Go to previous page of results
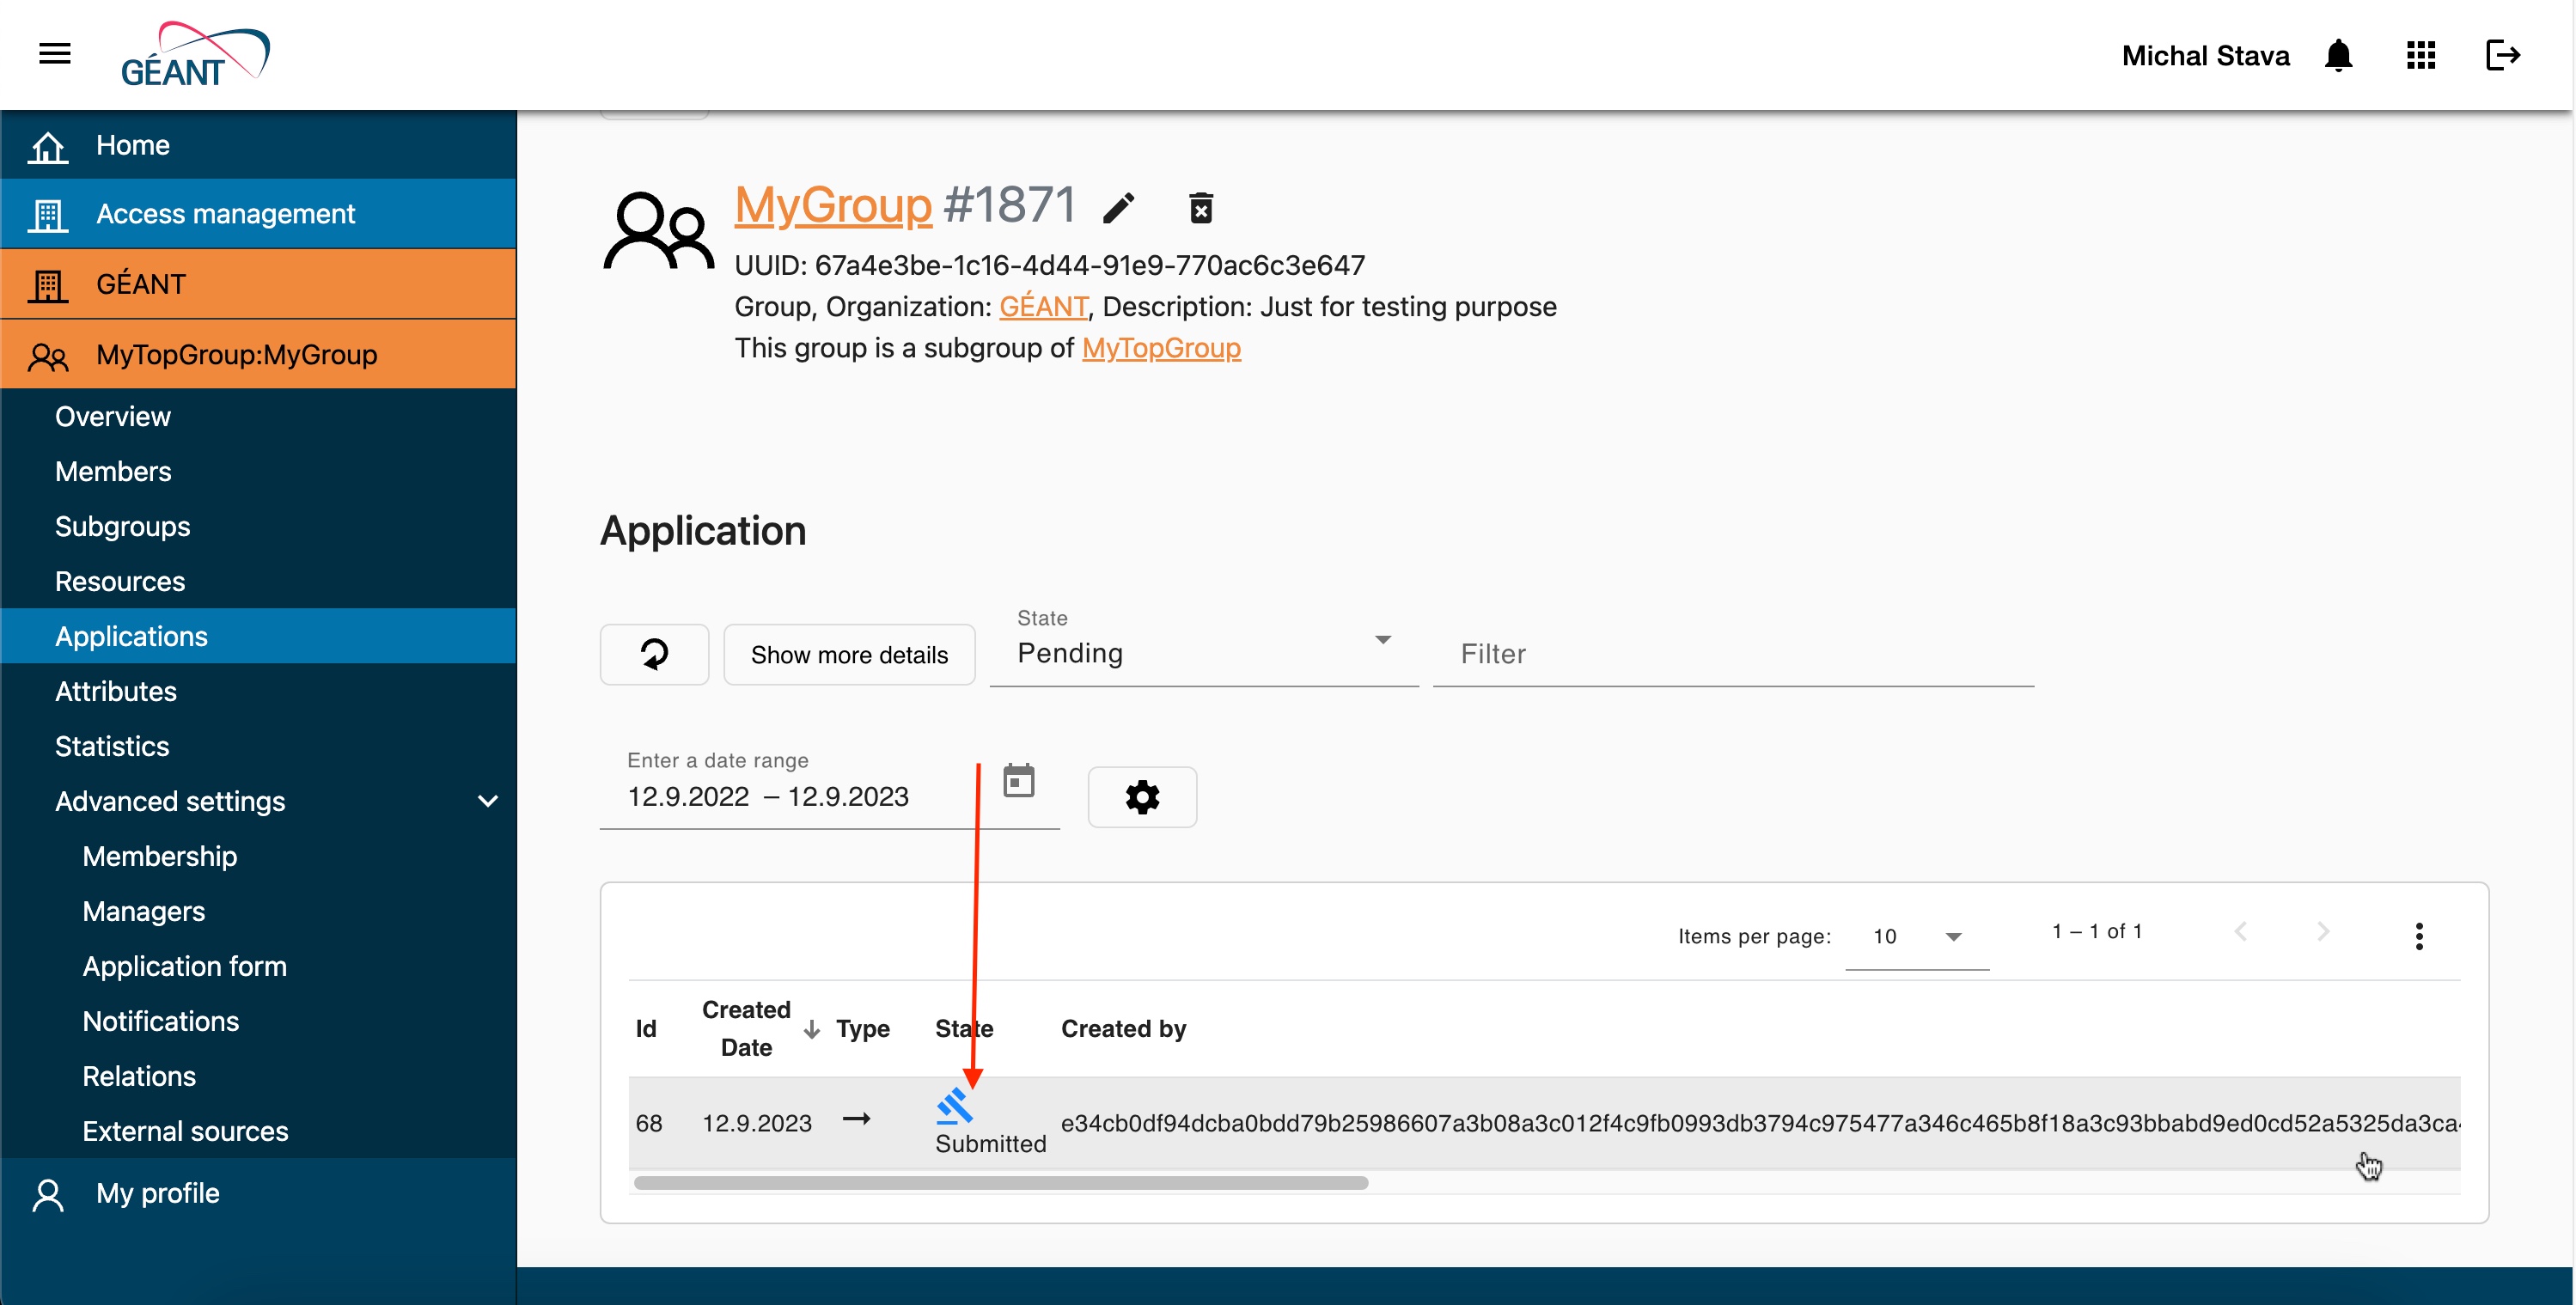Viewport: 2576px width, 1305px height. tap(2241, 932)
